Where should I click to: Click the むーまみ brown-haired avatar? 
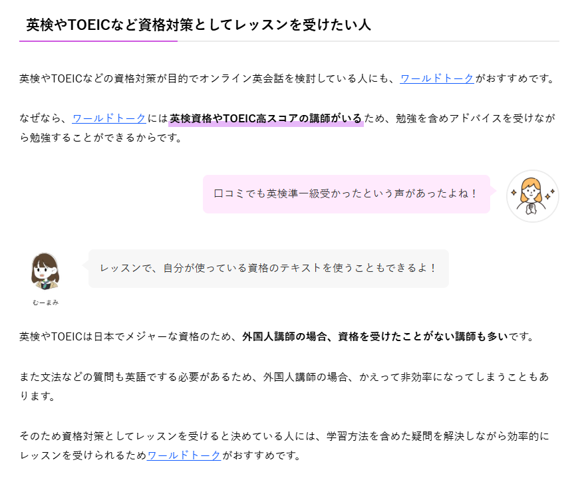pyautogui.click(x=45, y=271)
